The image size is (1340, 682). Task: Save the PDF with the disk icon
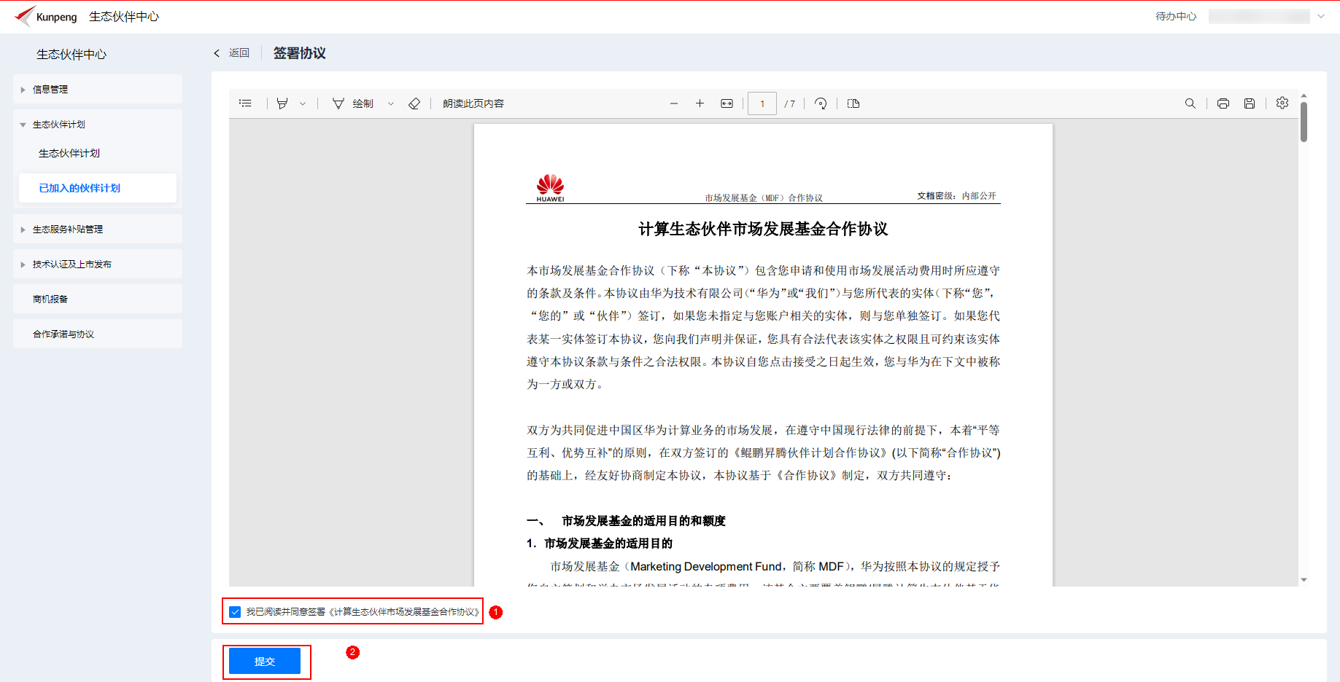click(x=1250, y=103)
